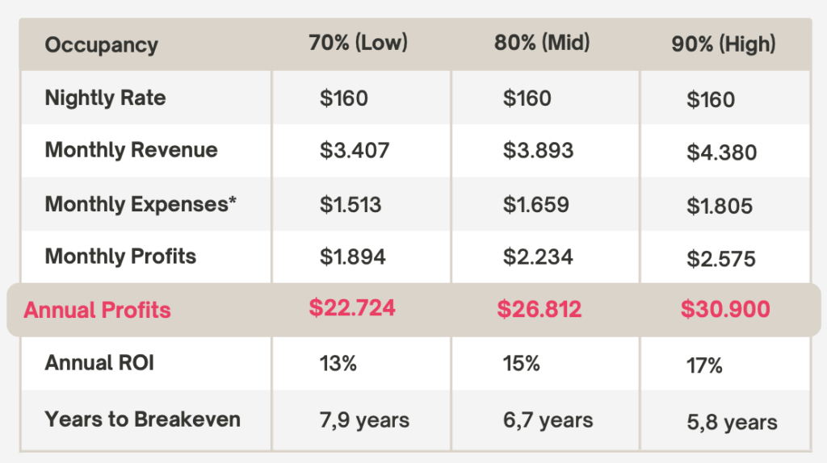Select the highlighted Annual Profits label

tap(97, 310)
